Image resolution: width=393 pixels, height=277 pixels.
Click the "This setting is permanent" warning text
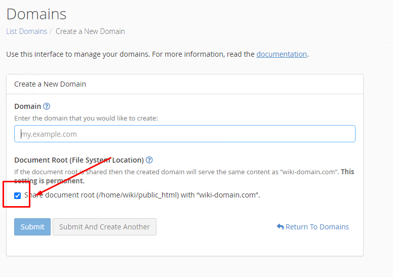coord(50,181)
